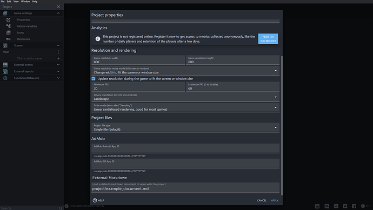Collapse the Scenes section
Viewport: 373px width, 210px height.
[58, 45]
